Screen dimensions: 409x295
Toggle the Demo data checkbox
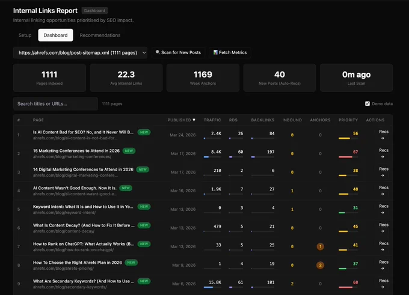(367, 104)
